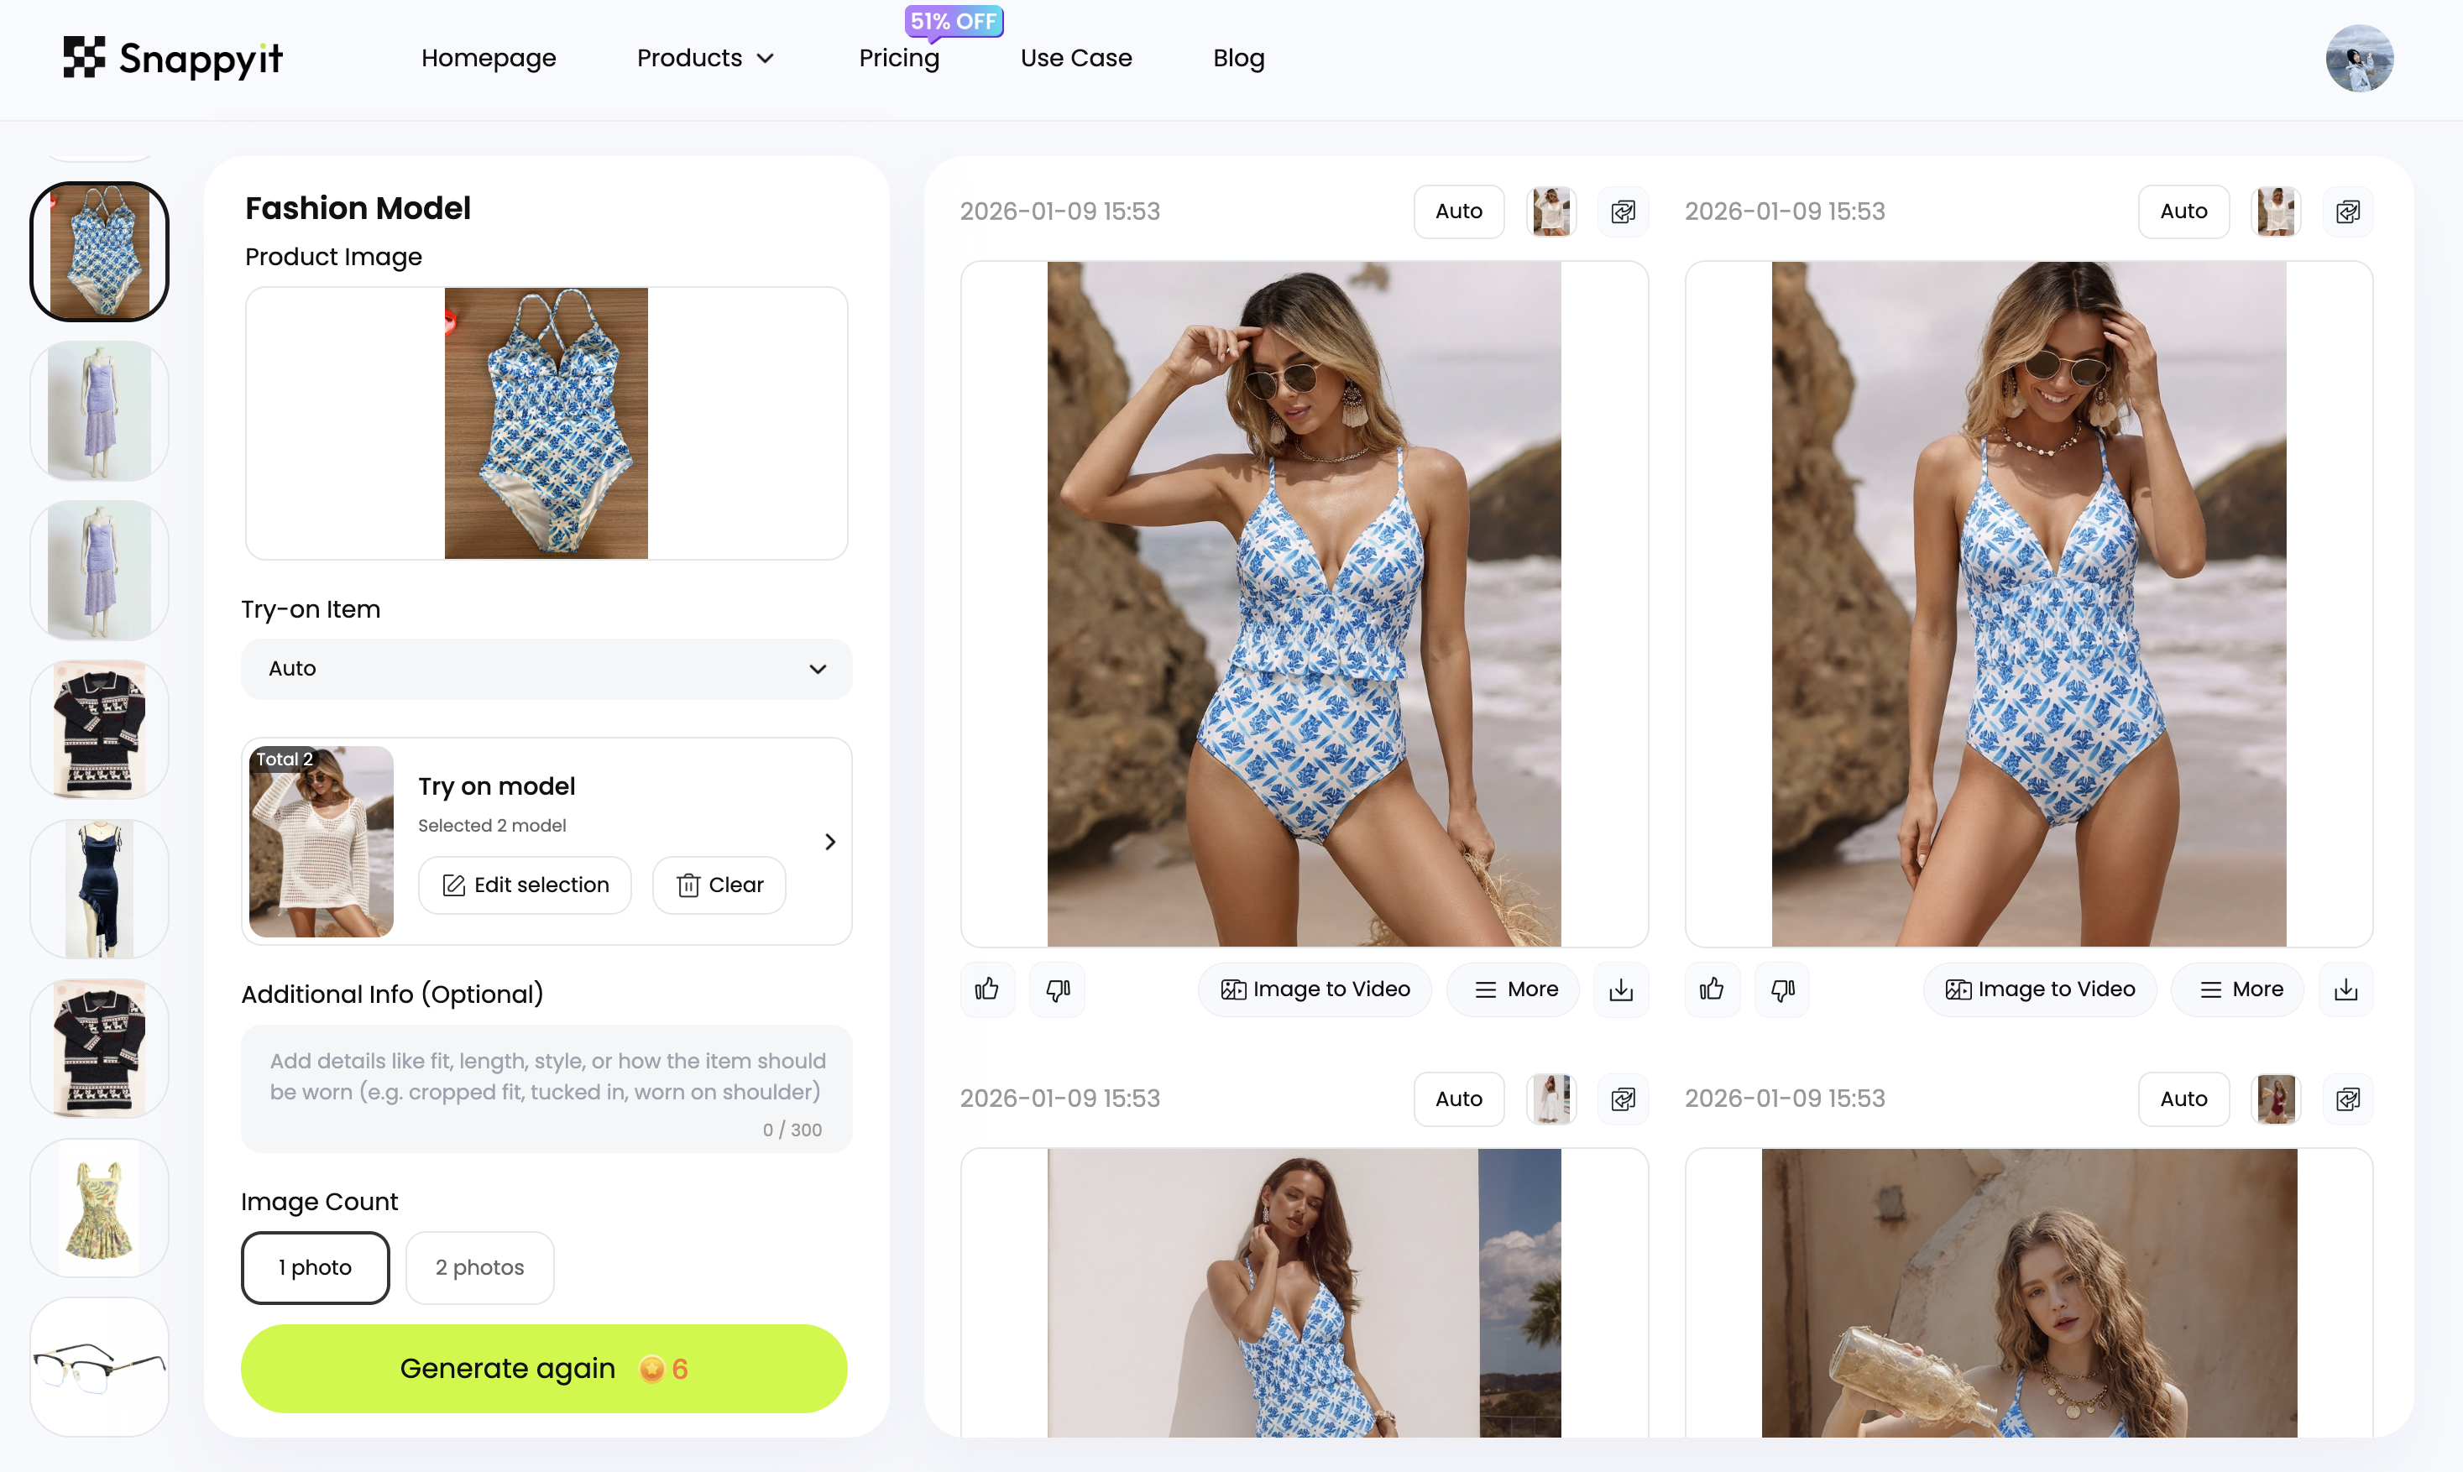This screenshot has height=1472, width=2463.
Task: Click the Auto tag on the fourth result
Action: pos(2184,1099)
